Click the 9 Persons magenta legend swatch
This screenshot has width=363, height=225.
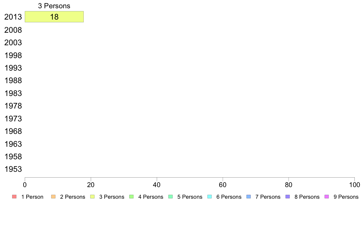pyautogui.click(x=327, y=197)
